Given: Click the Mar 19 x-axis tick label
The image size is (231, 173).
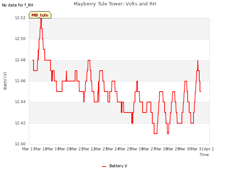Looking at the screenshot, I should 53,149.
